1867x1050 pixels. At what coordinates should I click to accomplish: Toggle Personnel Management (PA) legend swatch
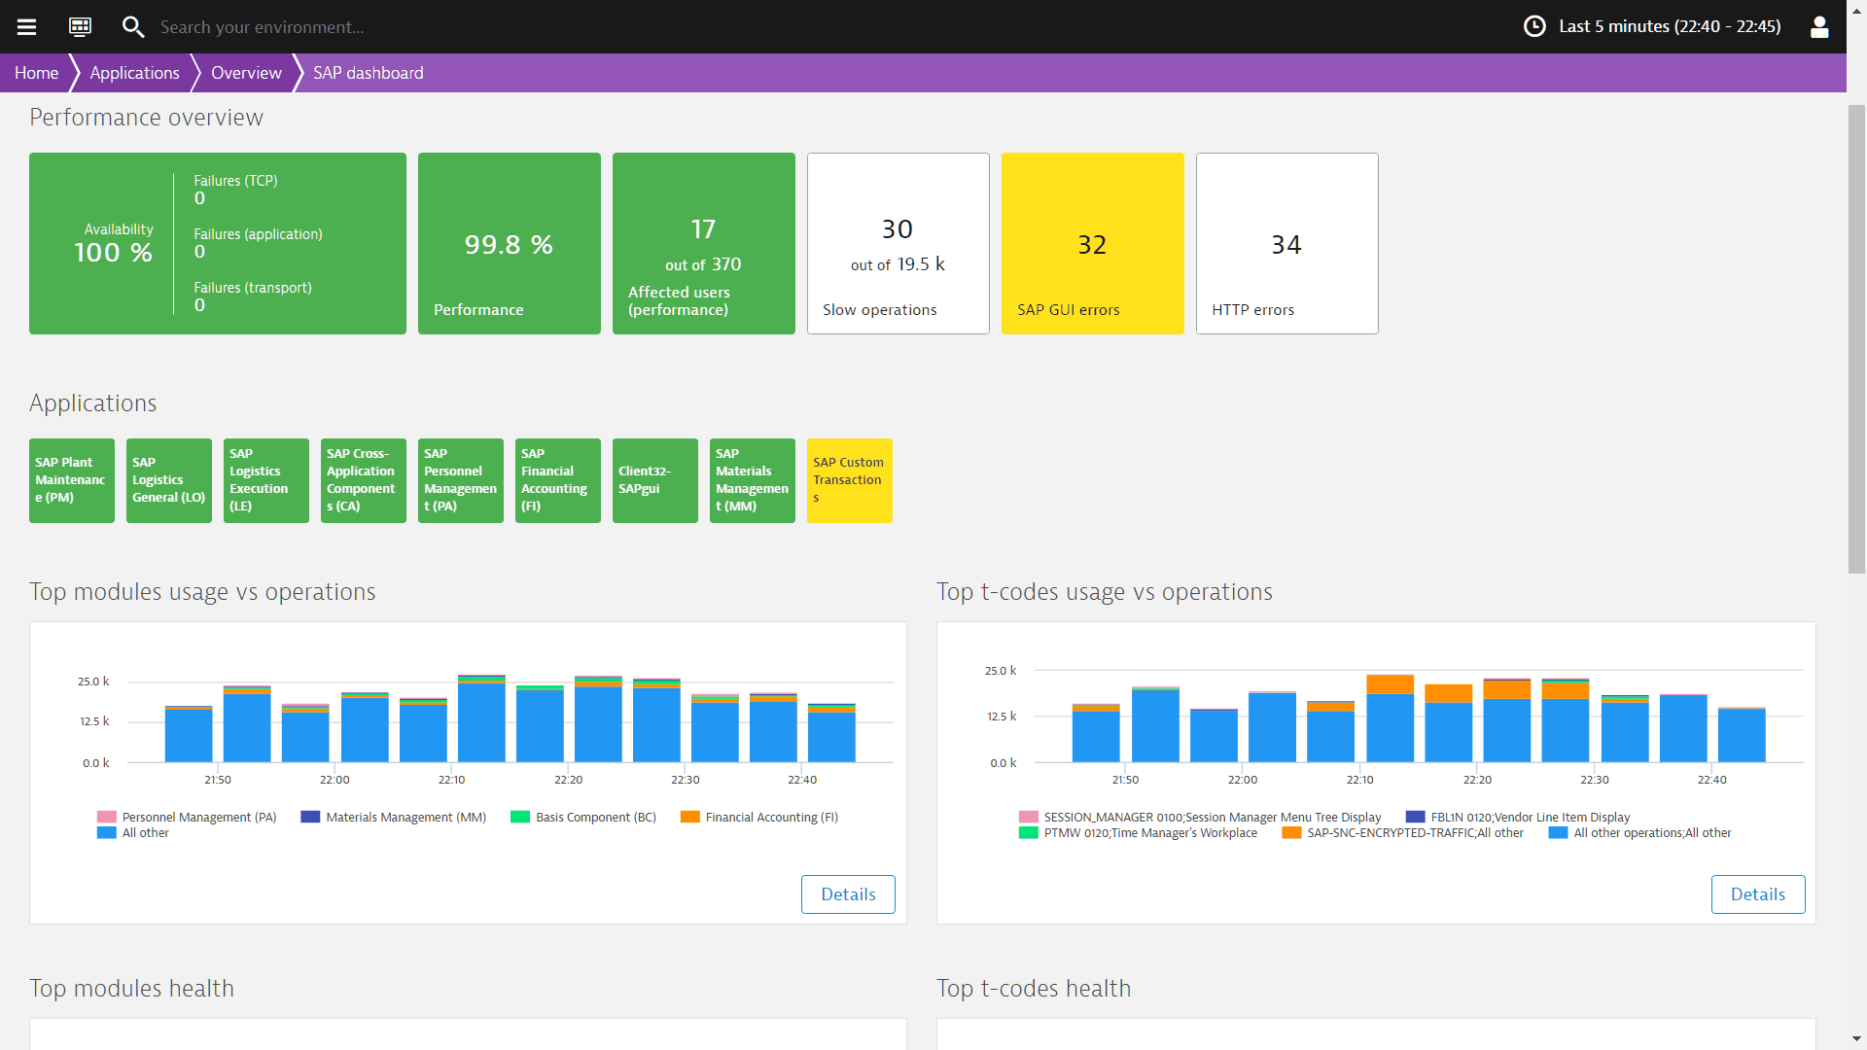(x=107, y=817)
